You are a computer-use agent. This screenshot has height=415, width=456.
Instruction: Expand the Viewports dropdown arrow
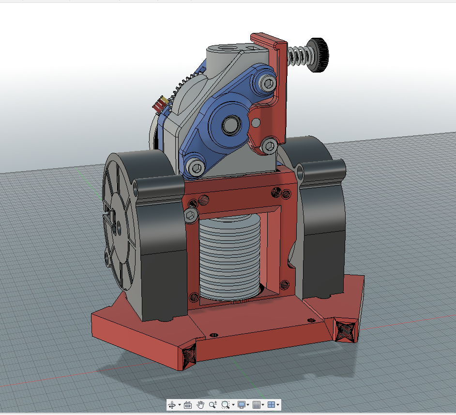pyautogui.click(x=278, y=404)
